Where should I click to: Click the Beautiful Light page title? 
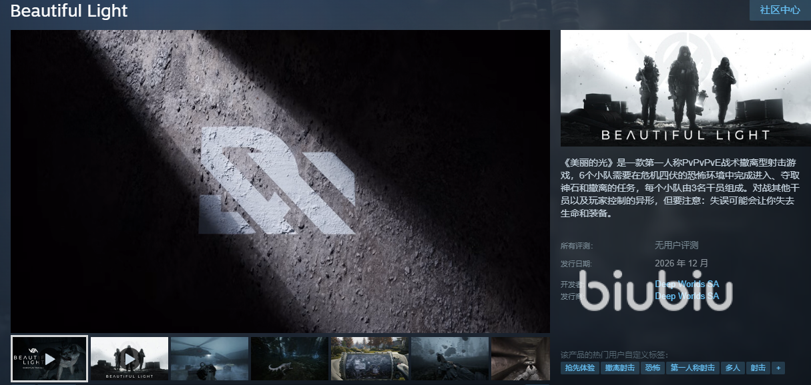pos(69,11)
